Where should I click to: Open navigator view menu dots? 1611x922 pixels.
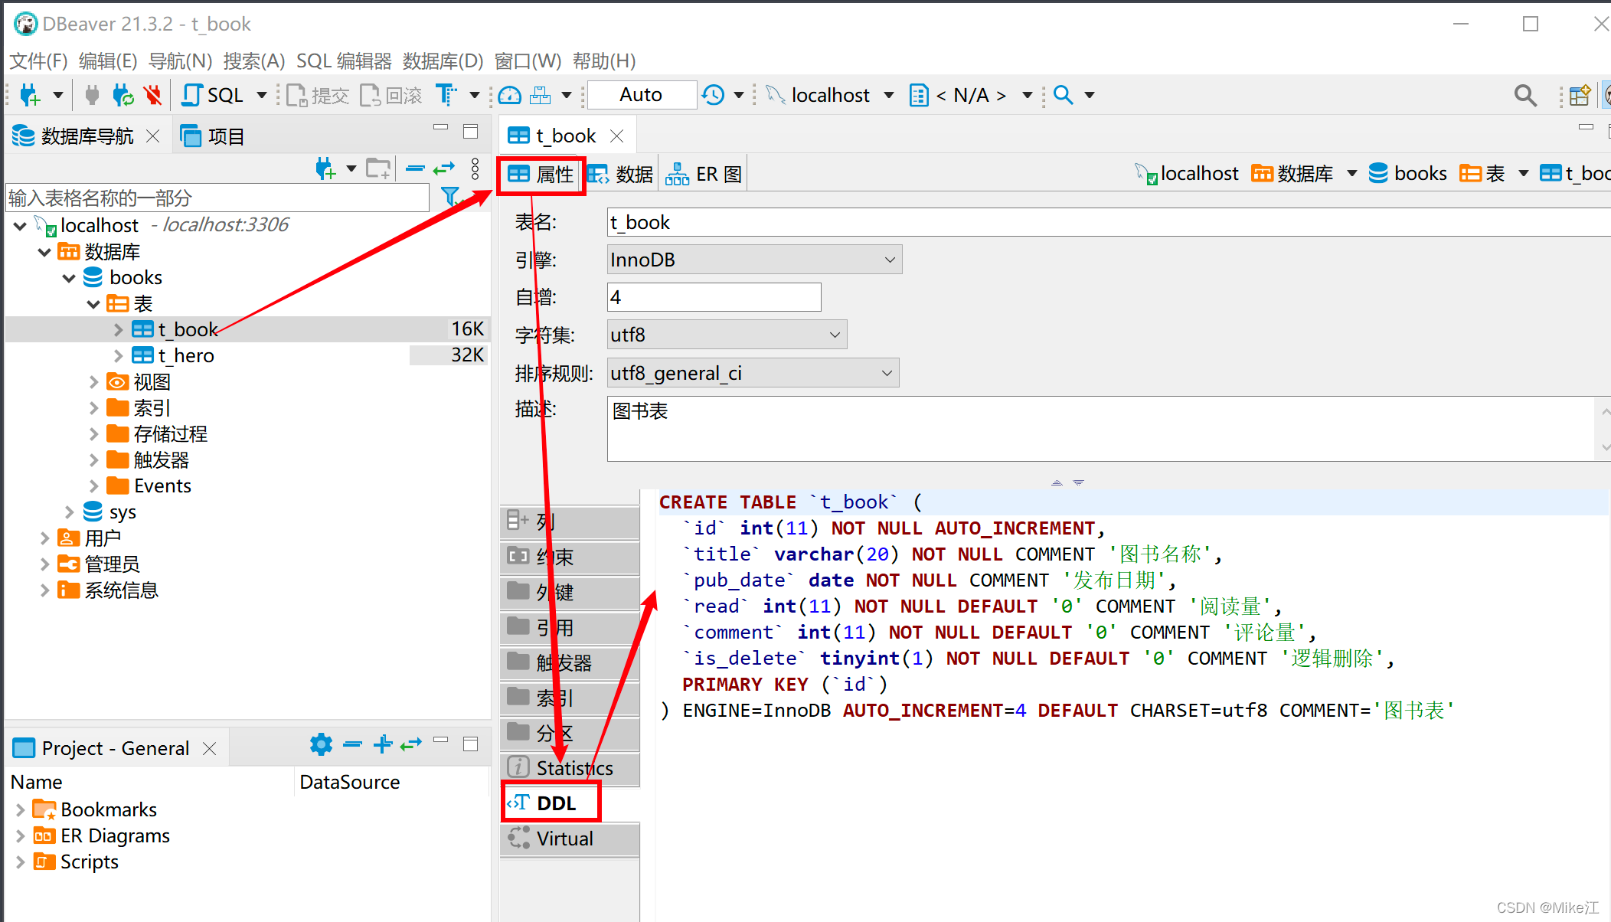pos(475,168)
